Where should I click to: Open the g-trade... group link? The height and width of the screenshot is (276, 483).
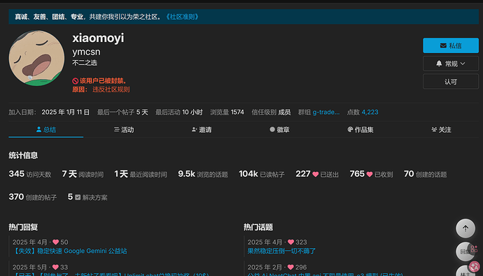pyautogui.click(x=326, y=112)
